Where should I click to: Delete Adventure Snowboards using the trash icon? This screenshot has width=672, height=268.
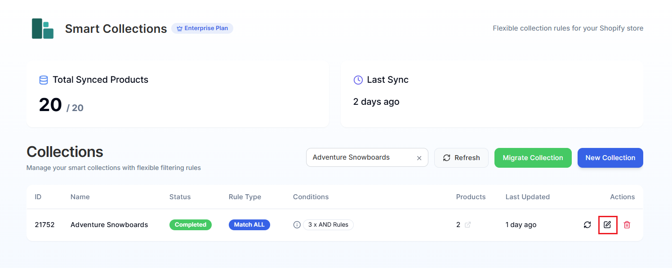(627, 224)
